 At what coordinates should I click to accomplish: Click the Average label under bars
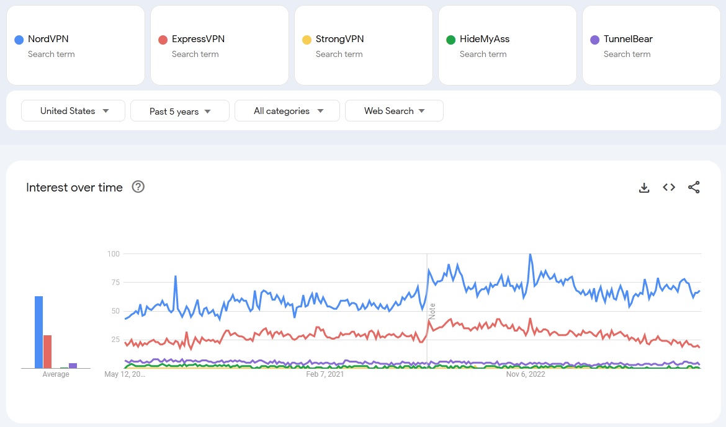coord(56,374)
